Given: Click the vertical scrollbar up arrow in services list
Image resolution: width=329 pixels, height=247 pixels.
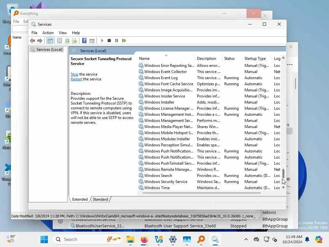Looking at the screenshot, I should (283, 58).
